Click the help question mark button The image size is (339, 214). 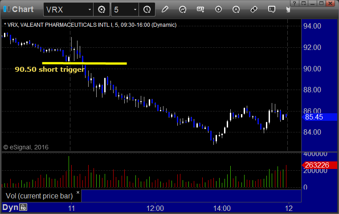294,3
